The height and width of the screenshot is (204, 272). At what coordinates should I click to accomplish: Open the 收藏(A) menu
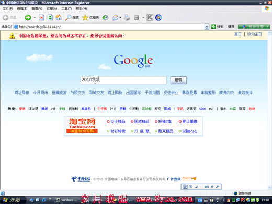pyautogui.click(x=52, y=9)
